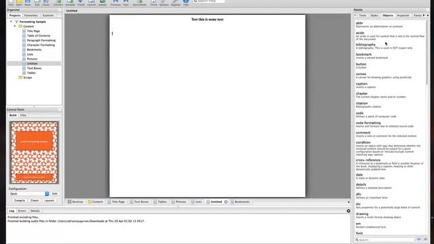
Task: Switch to the Lists document tab
Action: coord(197,202)
